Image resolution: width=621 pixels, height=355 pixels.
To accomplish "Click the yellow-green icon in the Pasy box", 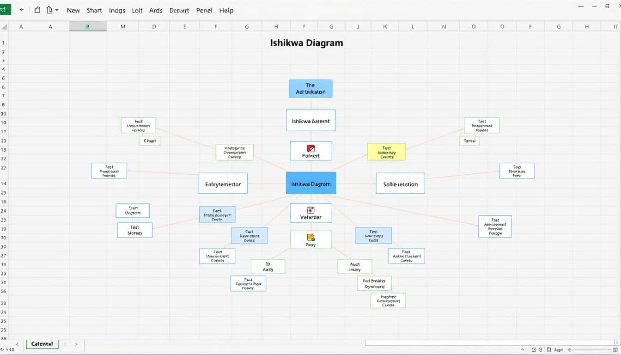I will coord(310,237).
